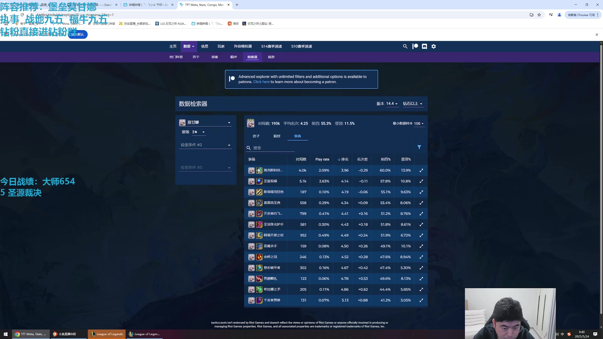603x339 pixels.
Task: Sort table by 排名 column
Action: point(343,159)
